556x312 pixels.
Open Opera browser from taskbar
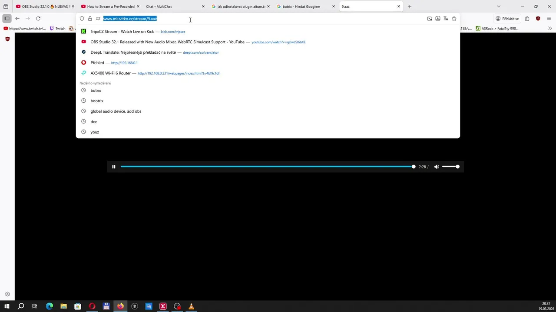point(92,306)
